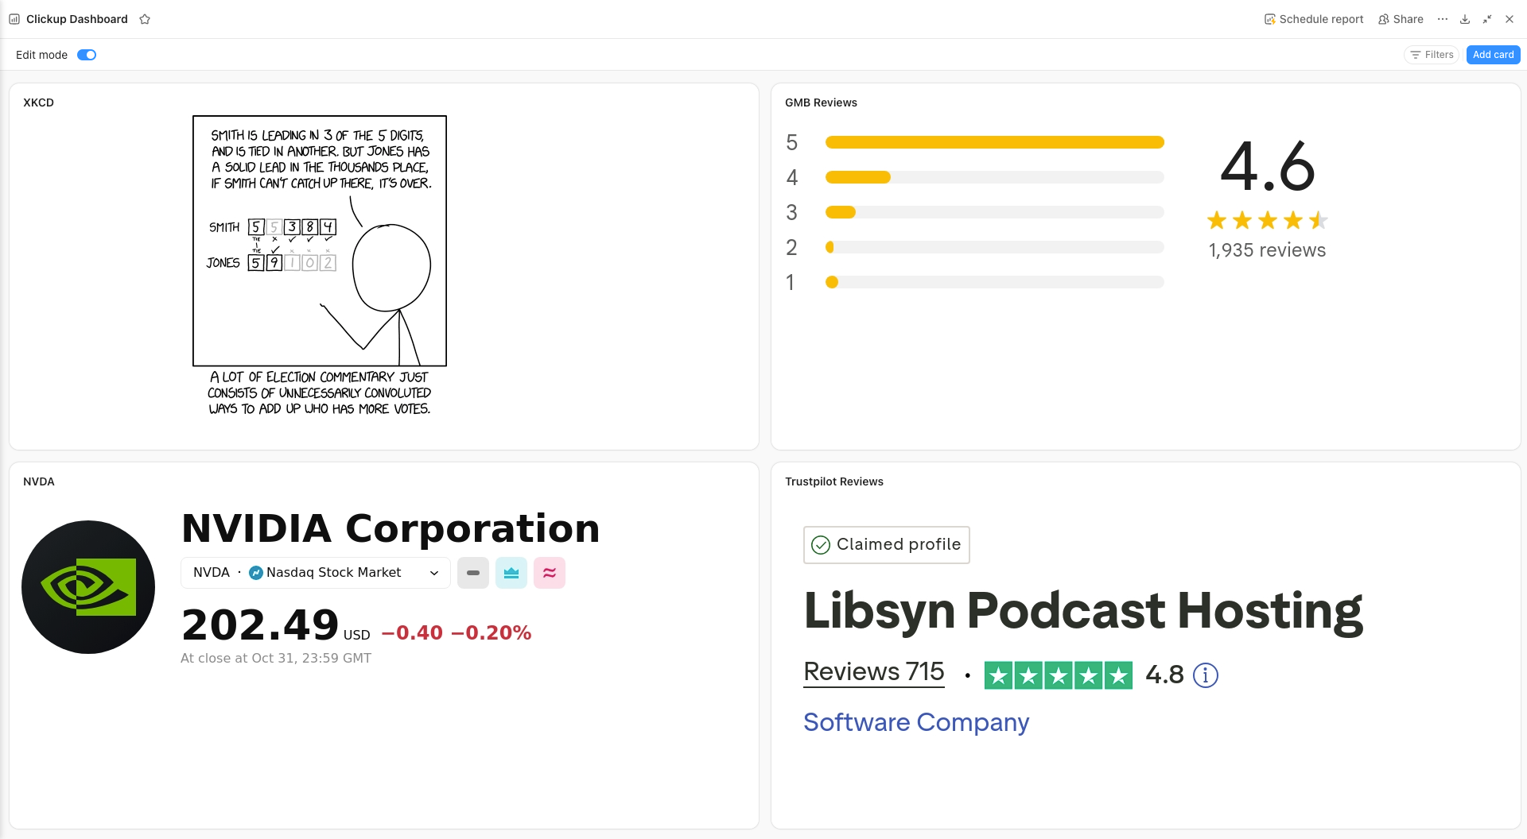
Task: Click the NVIDIA logo image
Action: click(88, 587)
